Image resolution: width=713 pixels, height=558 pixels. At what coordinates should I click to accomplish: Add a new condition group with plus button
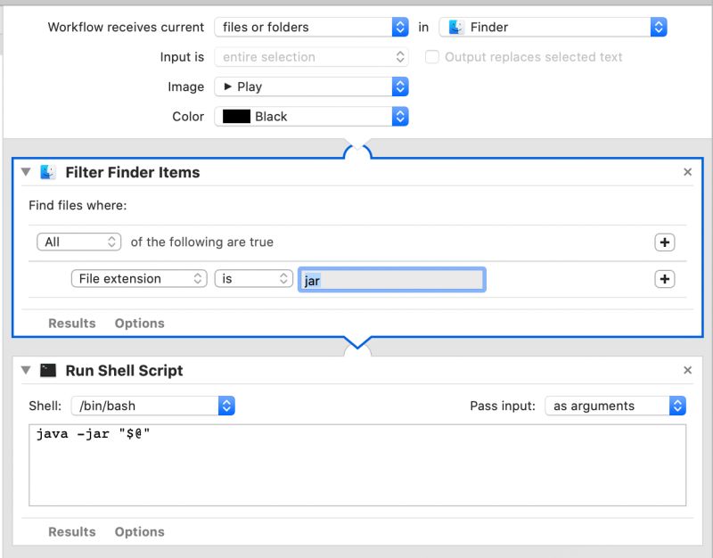665,242
